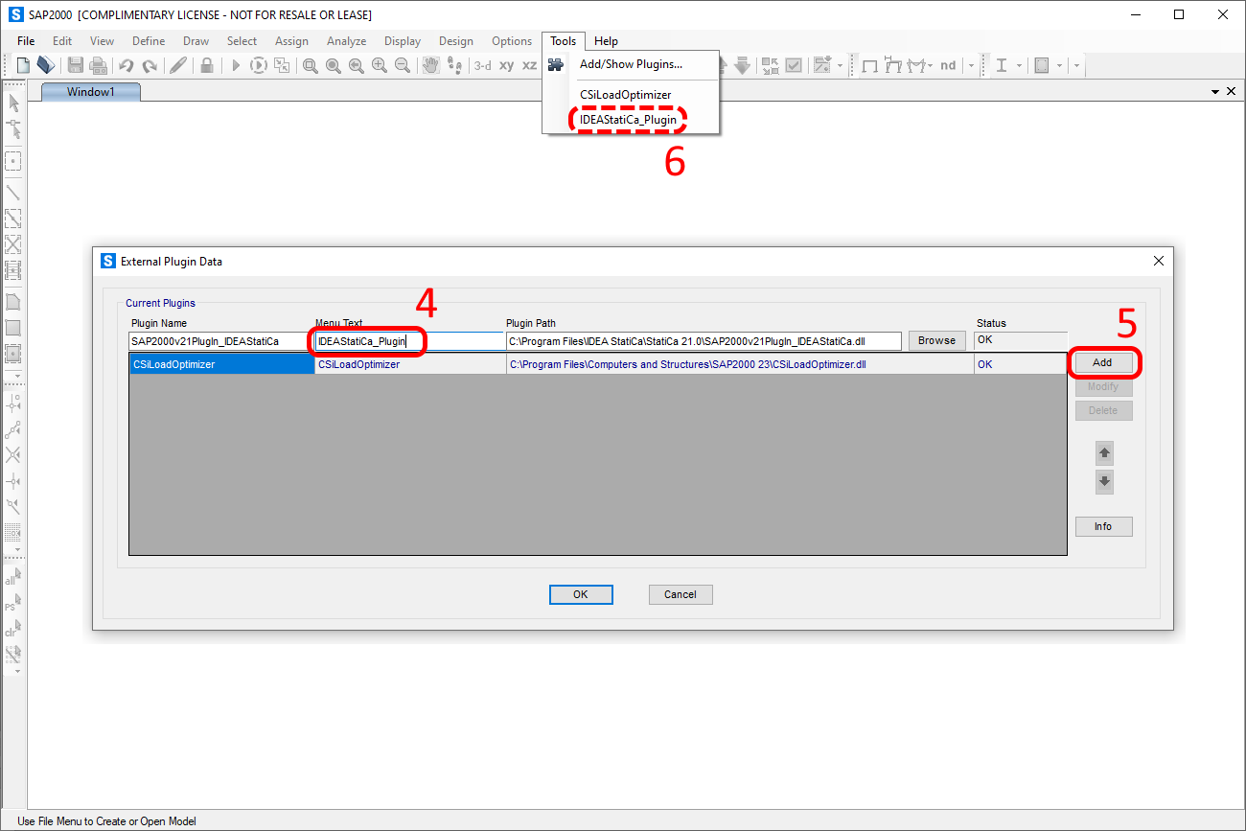Click the 3-d view toolbar button
The height and width of the screenshot is (831, 1246).
coord(483,65)
